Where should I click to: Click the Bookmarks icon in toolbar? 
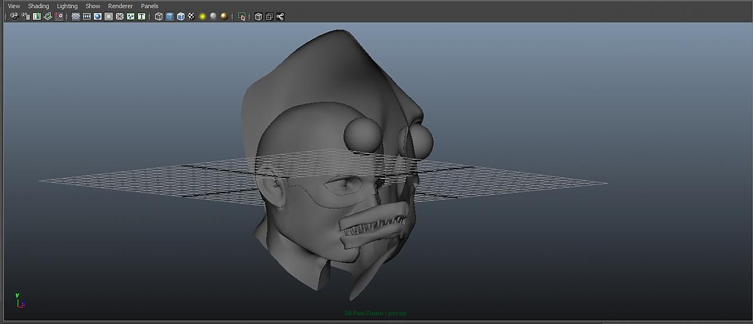click(36, 16)
